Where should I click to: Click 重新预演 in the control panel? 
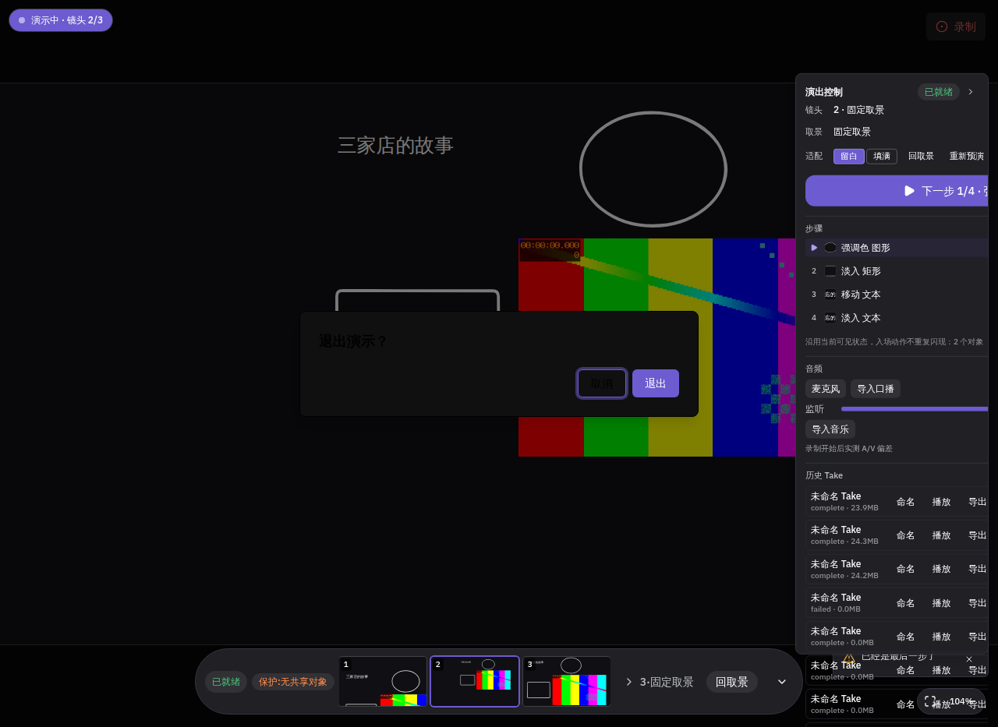click(x=967, y=156)
